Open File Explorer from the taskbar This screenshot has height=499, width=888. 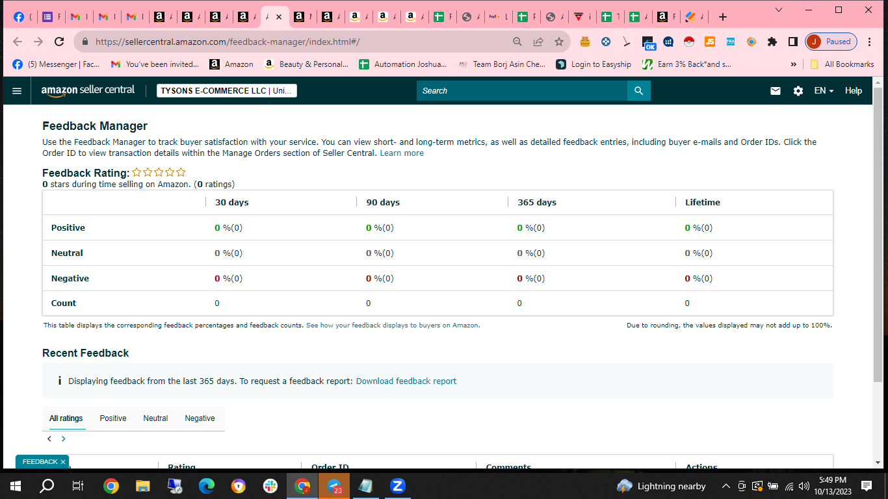[x=142, y=486]
